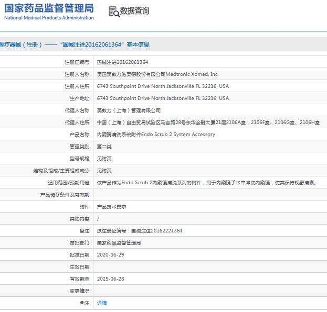The image size is (327, 312).
Task: Select the 代理人住所 Shanghai address value
Action: click(208, 122)
